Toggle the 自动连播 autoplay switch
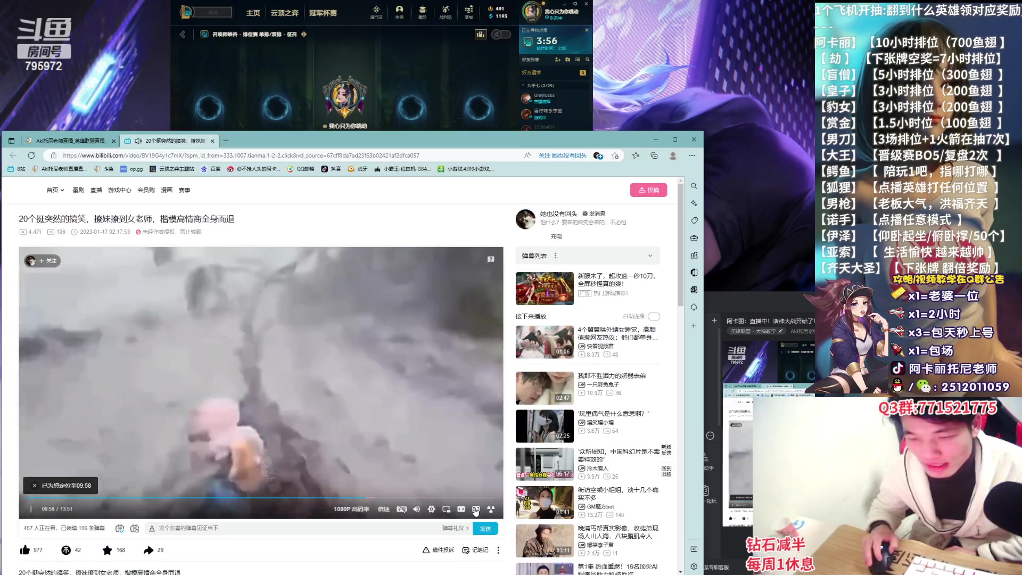 (654, 316)
